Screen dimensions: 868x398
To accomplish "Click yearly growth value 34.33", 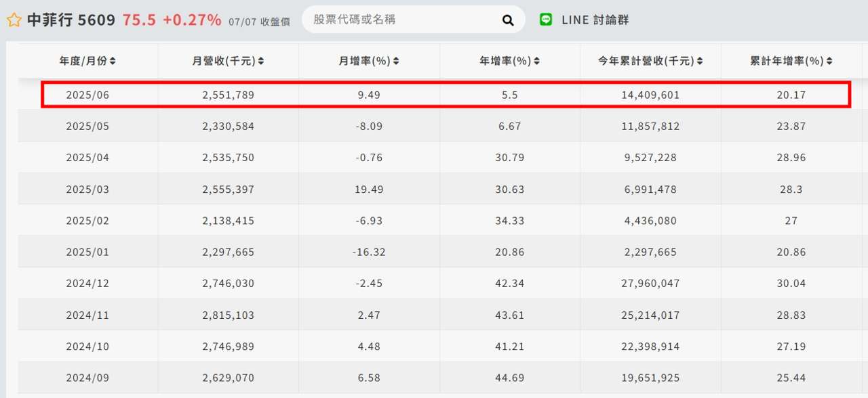I will click(x=509, y=221).
